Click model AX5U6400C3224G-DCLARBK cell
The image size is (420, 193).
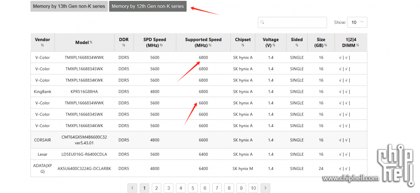[x=85, y=169]
